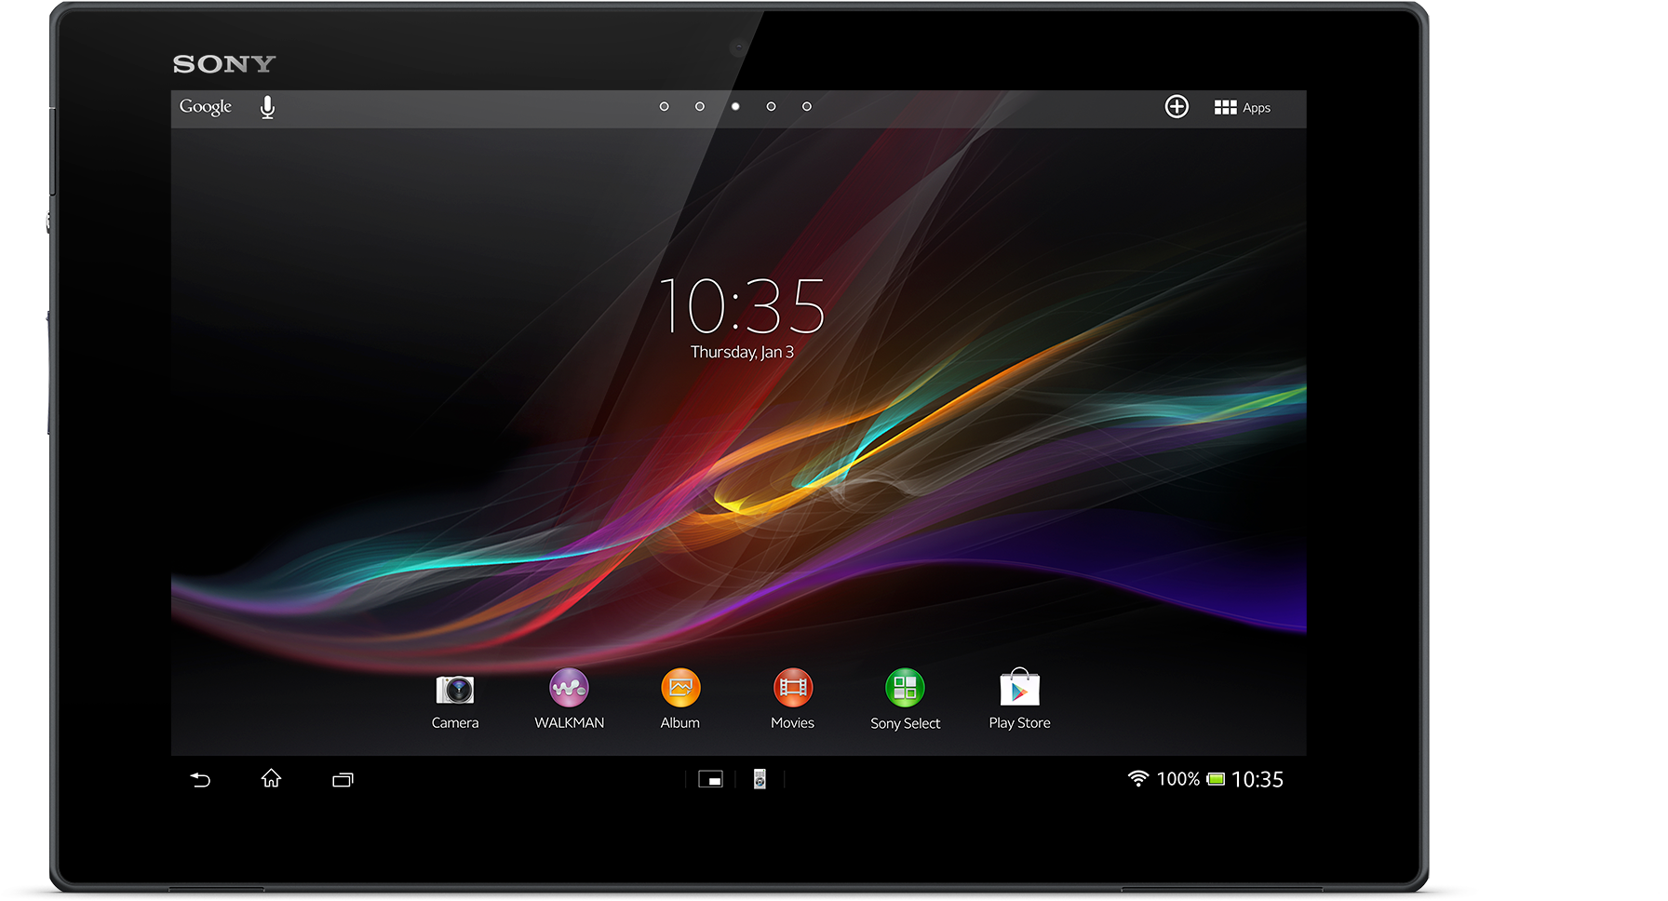
Task: Tap the add-to-home plus icon
Action: tap(1177, 107)
